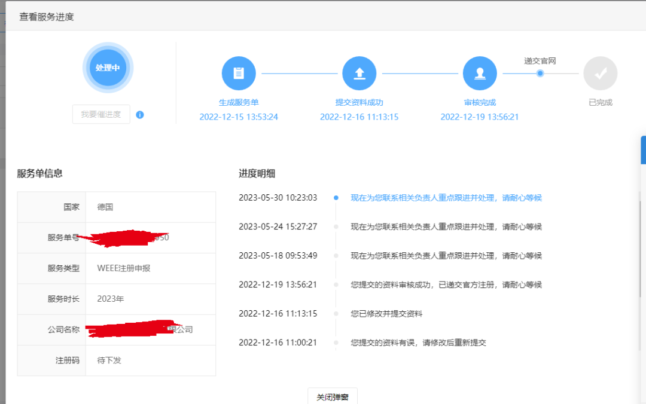Toggle the timeline dot for the 2022-12-19 entry
The width and height of the screenshot is (646, 404).
tap(335, 284)
